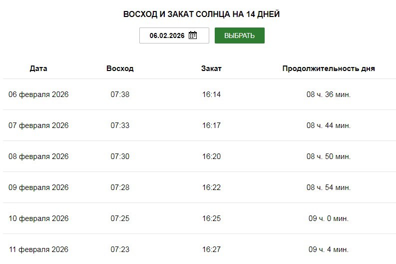The width and height of the screenshot is (396, 264).
Task: Click the 16:25 sunset time
Action: [x=211, y=218]
